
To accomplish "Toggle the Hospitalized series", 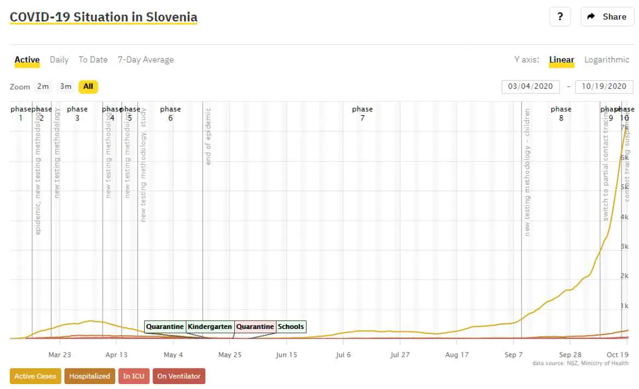I will pyautogui.click(x=90, y=376).
